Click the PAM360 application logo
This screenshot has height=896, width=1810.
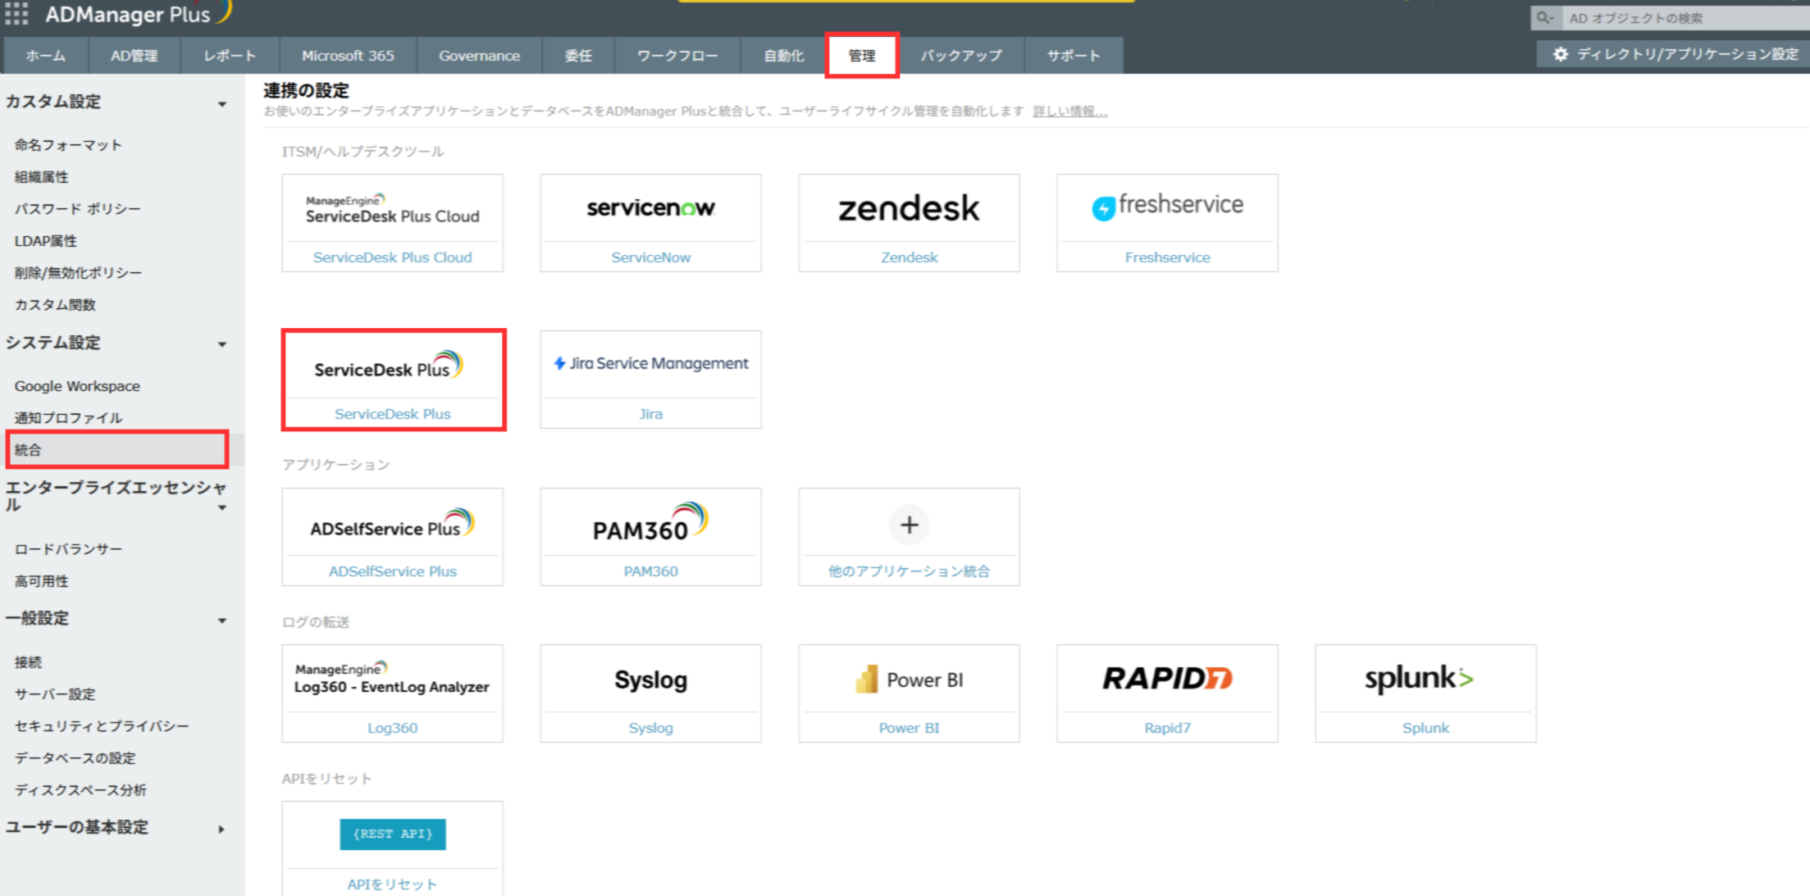tap(650, 525)
